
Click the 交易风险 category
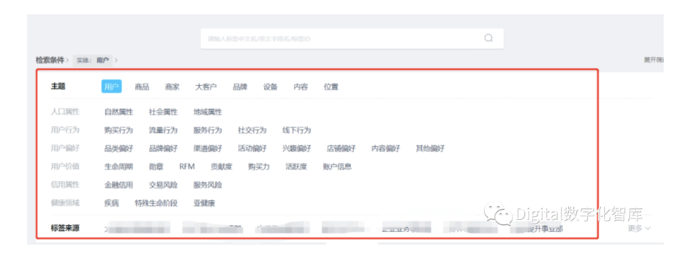click(163, 184)
